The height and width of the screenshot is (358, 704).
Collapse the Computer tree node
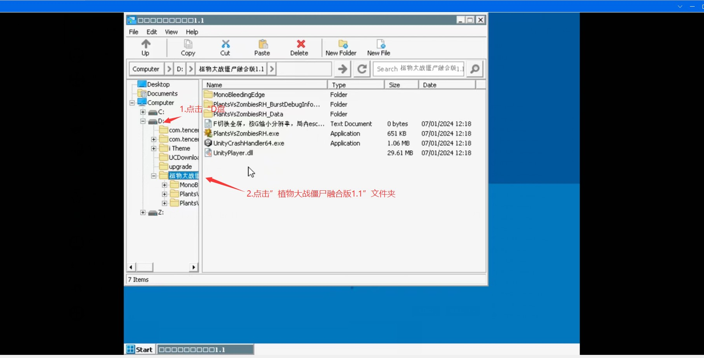tap(132, 103)
